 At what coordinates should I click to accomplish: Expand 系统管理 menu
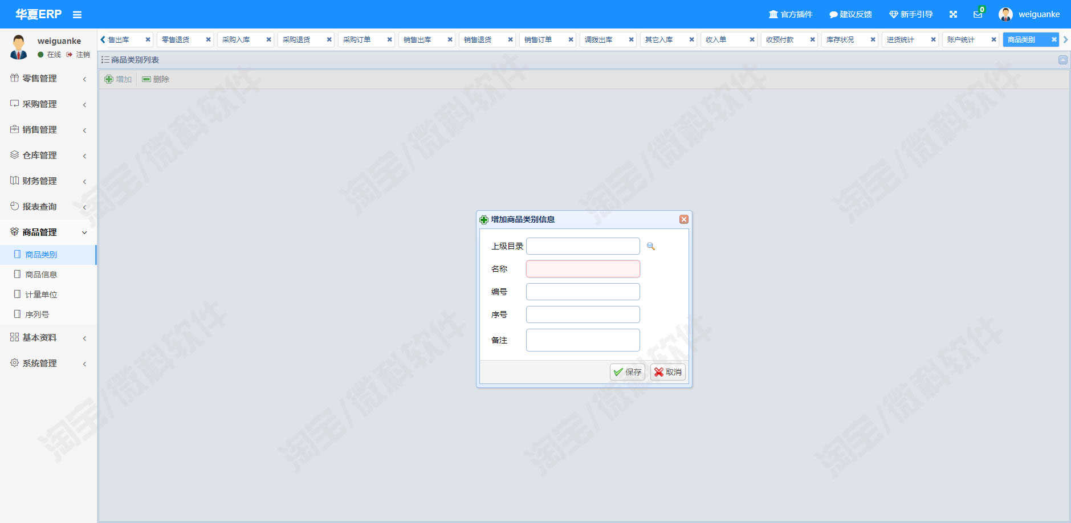(x=48, y=363)
